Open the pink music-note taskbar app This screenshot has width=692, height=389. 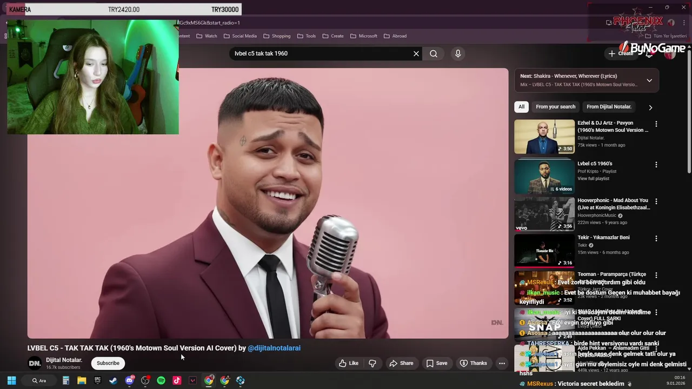click(177, 380)
